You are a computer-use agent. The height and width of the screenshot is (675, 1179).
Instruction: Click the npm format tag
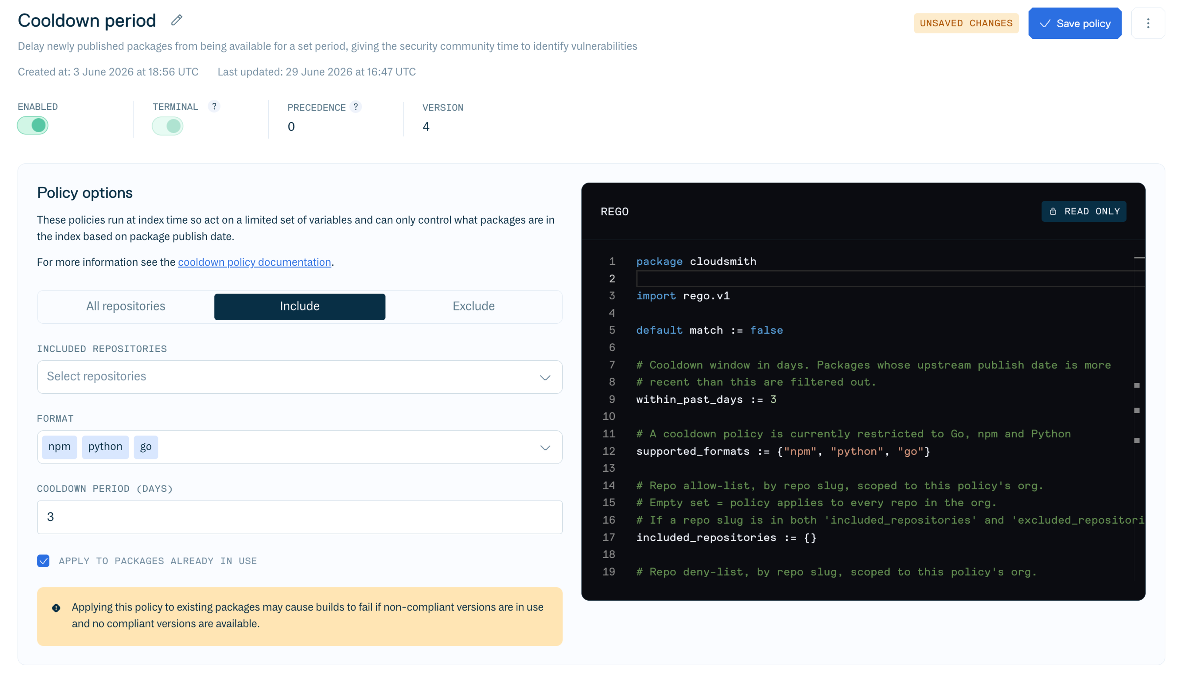click(59, 447)
